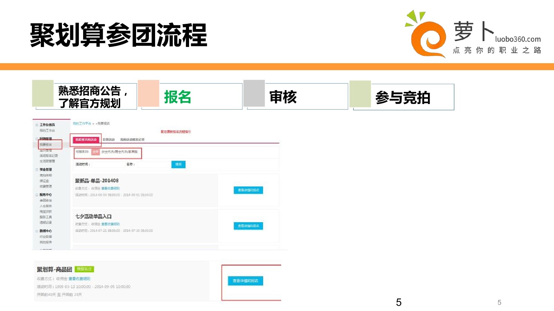The image size is (554, 311).
Task: Open 违规记录 in the sidebar
Action: coord(46,223)
